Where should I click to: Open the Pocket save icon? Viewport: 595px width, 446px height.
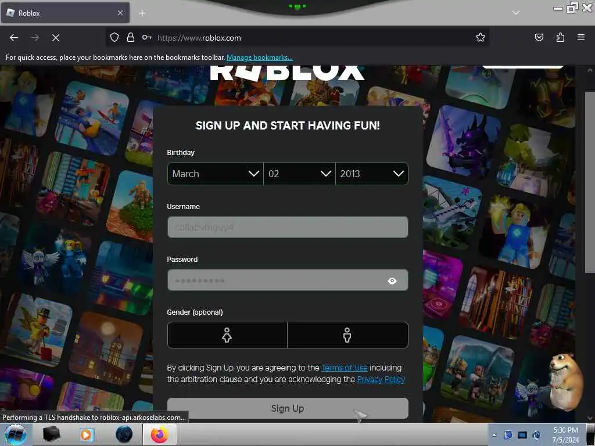tap(539, 37)
